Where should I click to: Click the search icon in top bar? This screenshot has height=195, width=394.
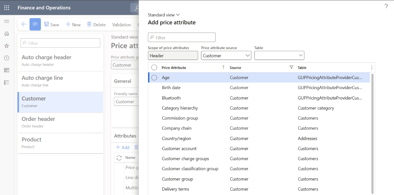click(x=137, y=8)
